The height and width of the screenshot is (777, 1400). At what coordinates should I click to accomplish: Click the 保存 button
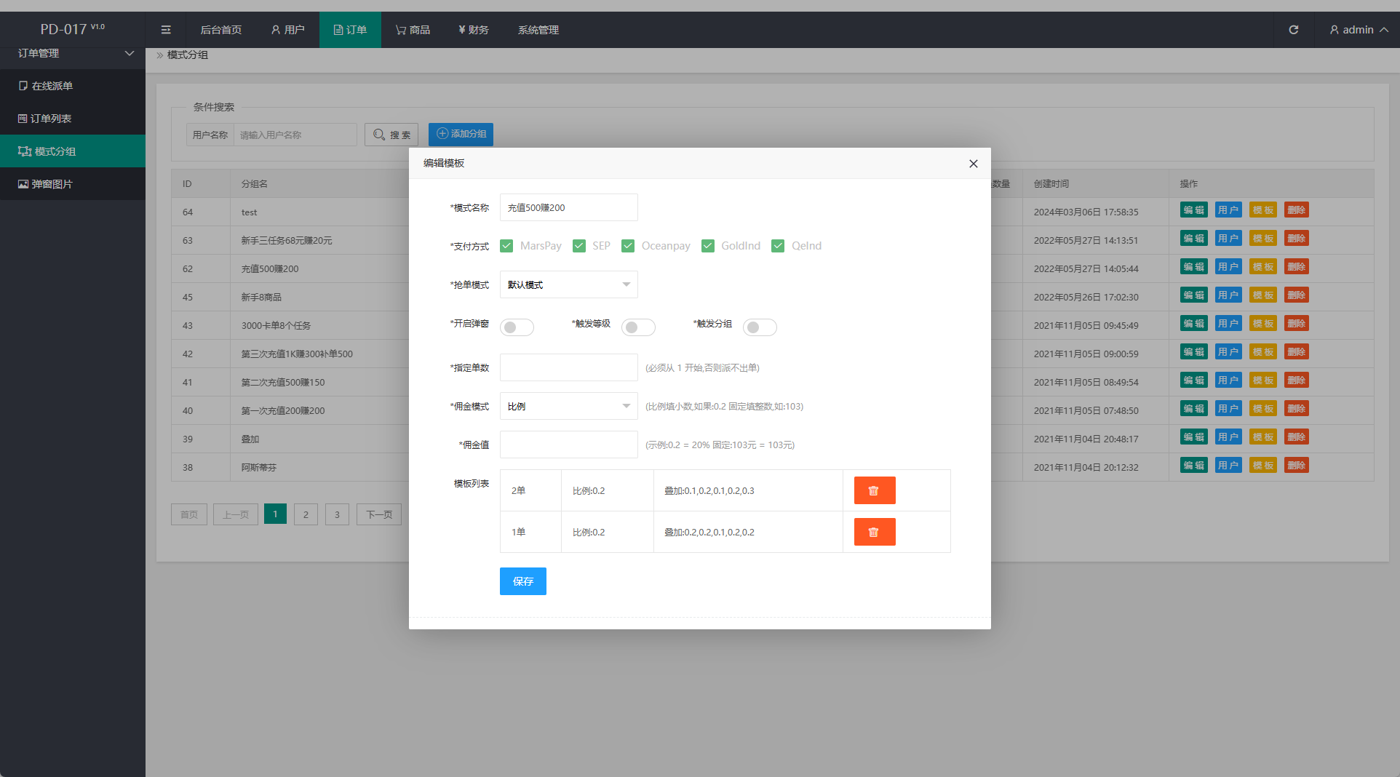tap(522, 581)
